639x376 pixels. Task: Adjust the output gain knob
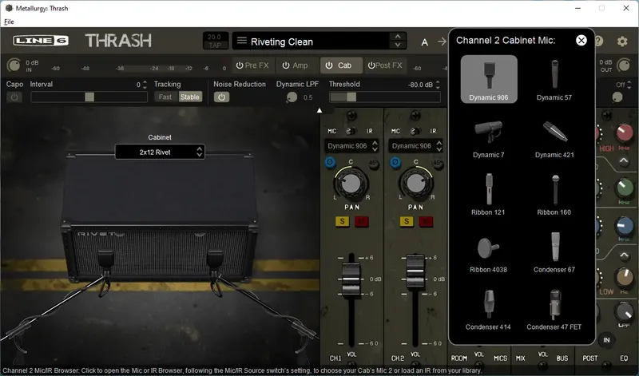[x=623, y=65]
